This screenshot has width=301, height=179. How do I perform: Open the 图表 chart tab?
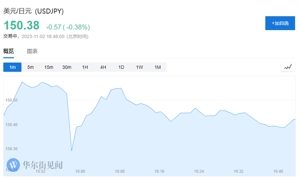32,51
